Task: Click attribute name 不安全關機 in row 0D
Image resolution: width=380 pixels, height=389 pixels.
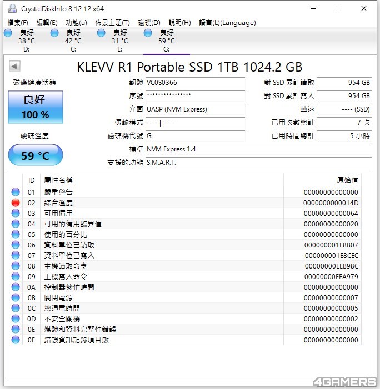Action: tap(62, 319)
